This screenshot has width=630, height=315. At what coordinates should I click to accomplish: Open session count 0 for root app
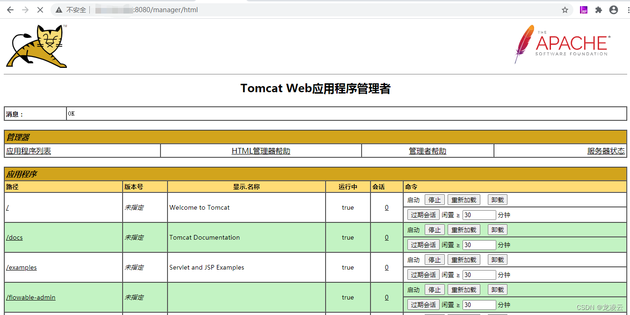[387, 207]
